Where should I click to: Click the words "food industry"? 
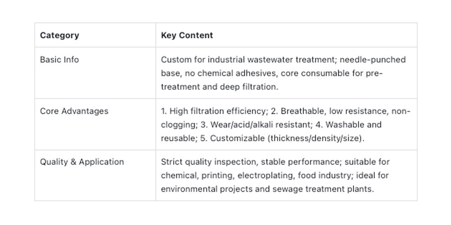tap(333, 175)
